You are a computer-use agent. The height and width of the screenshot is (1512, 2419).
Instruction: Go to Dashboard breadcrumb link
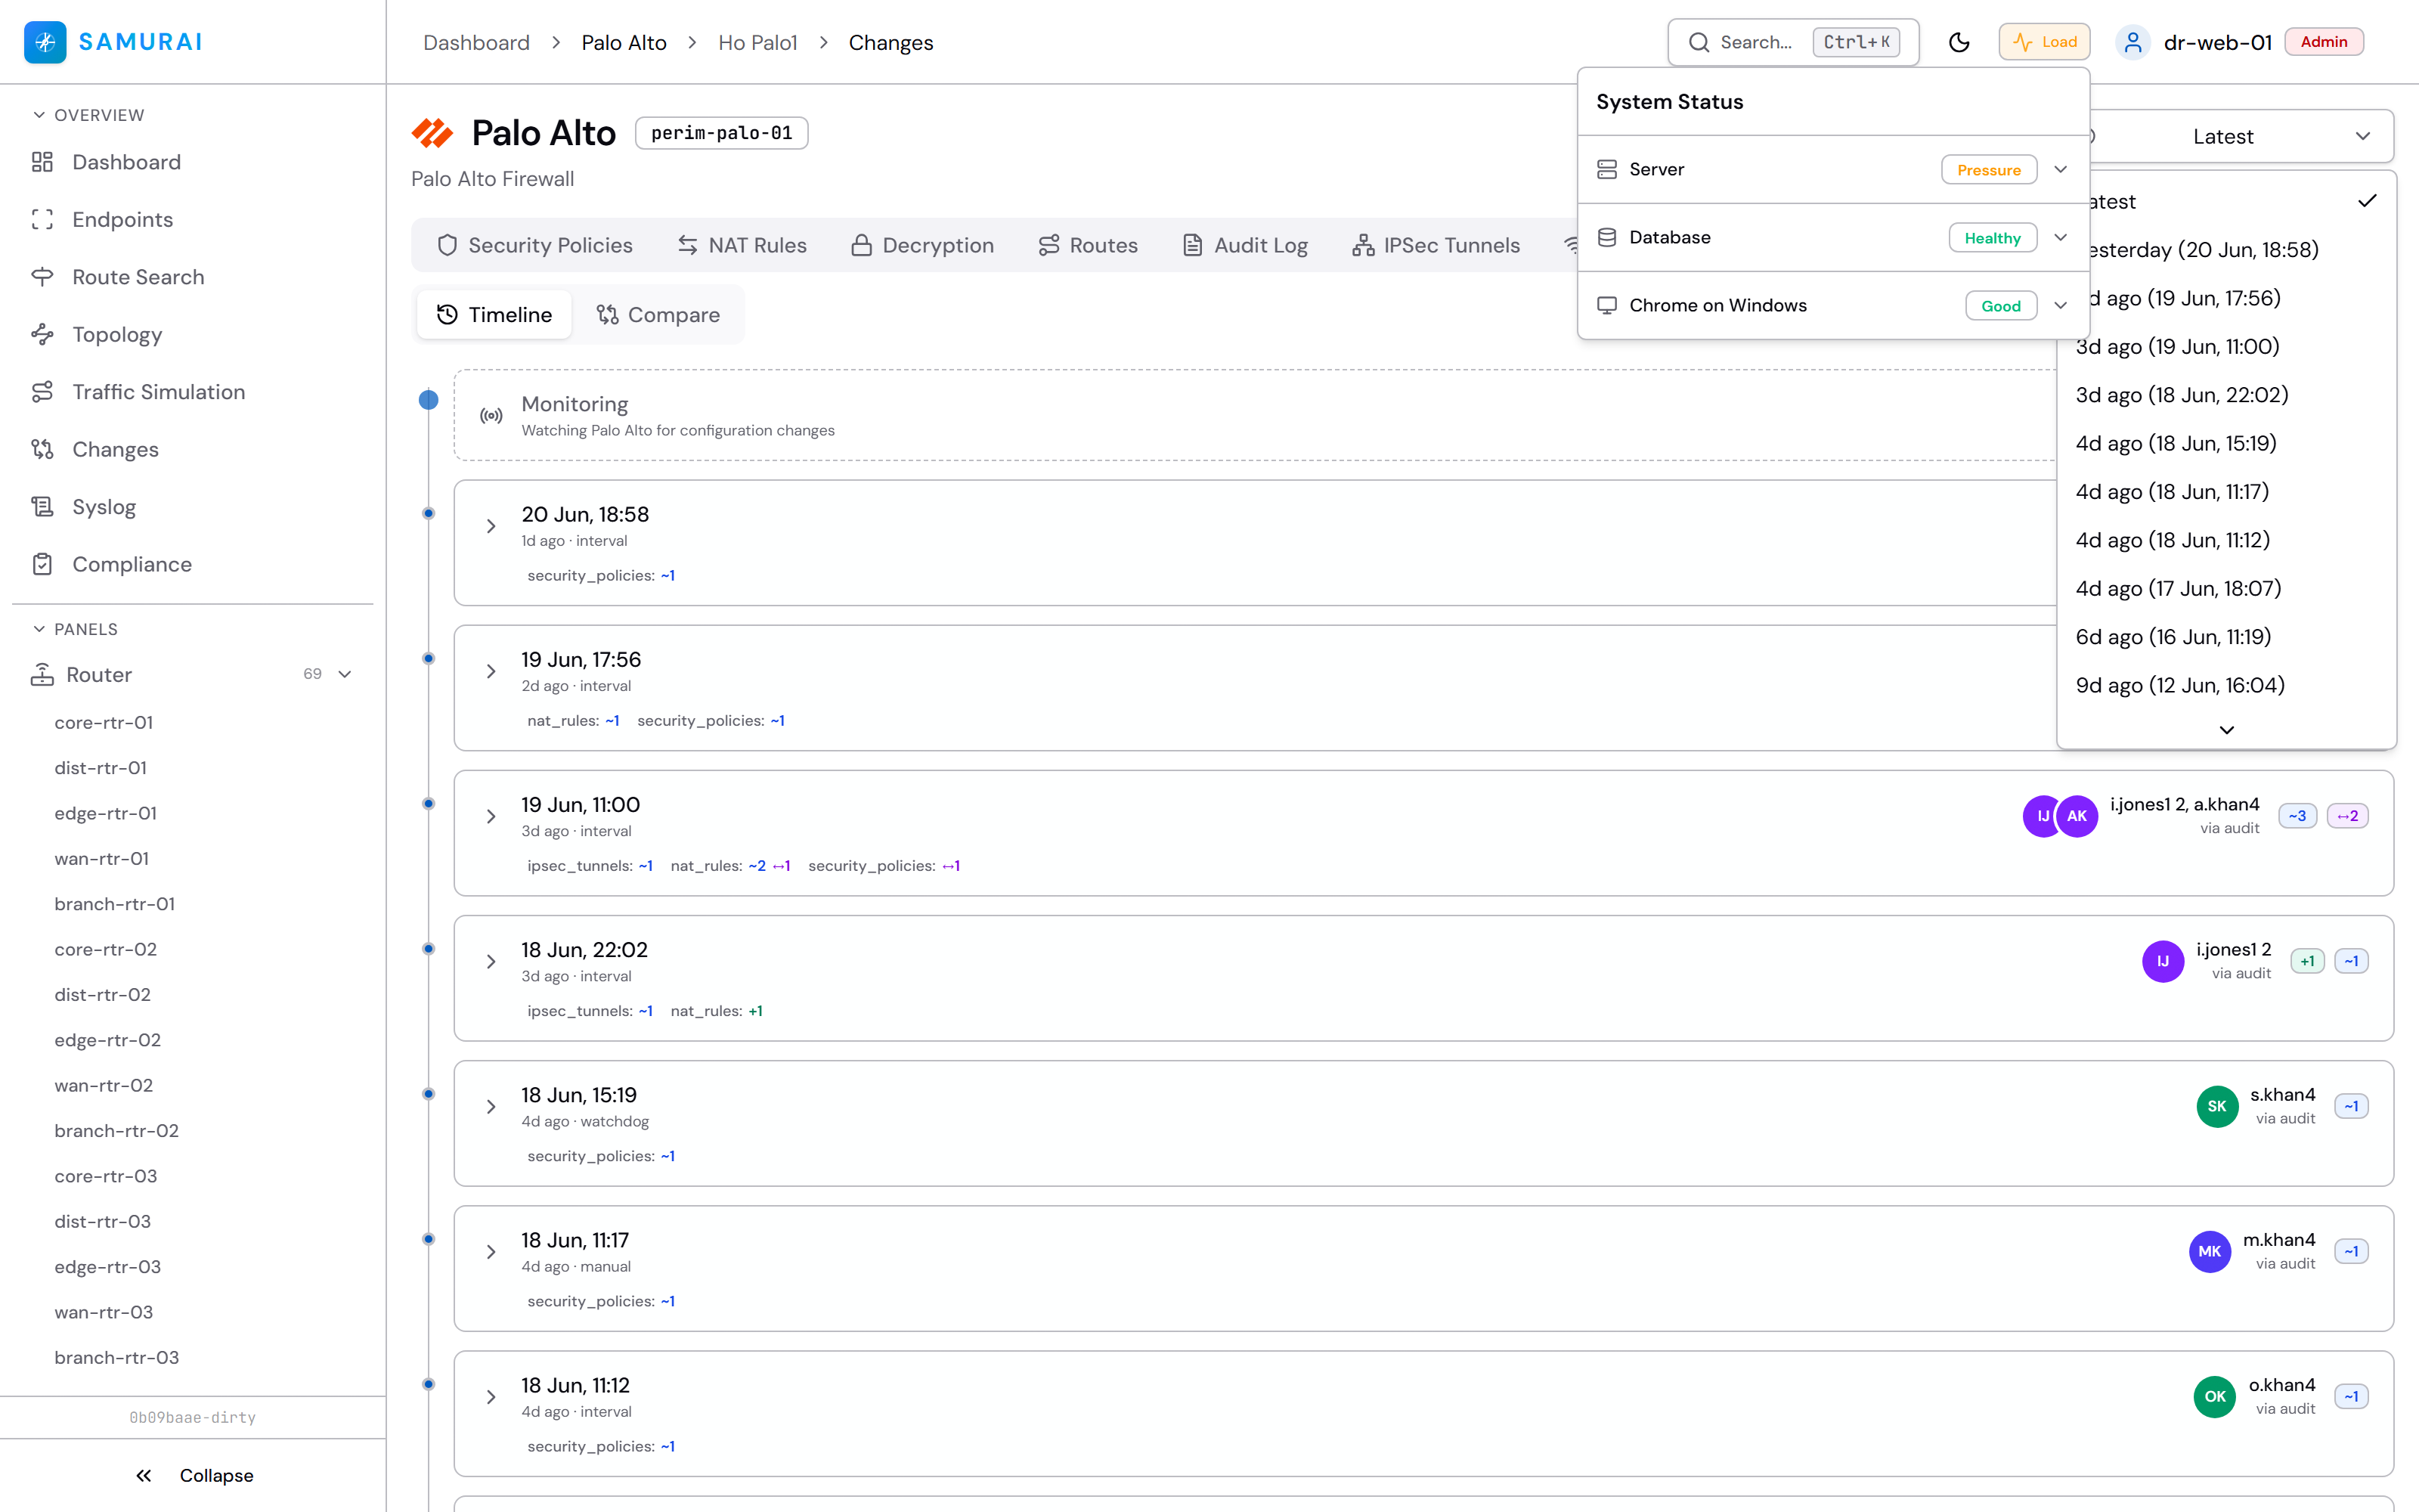475,43
